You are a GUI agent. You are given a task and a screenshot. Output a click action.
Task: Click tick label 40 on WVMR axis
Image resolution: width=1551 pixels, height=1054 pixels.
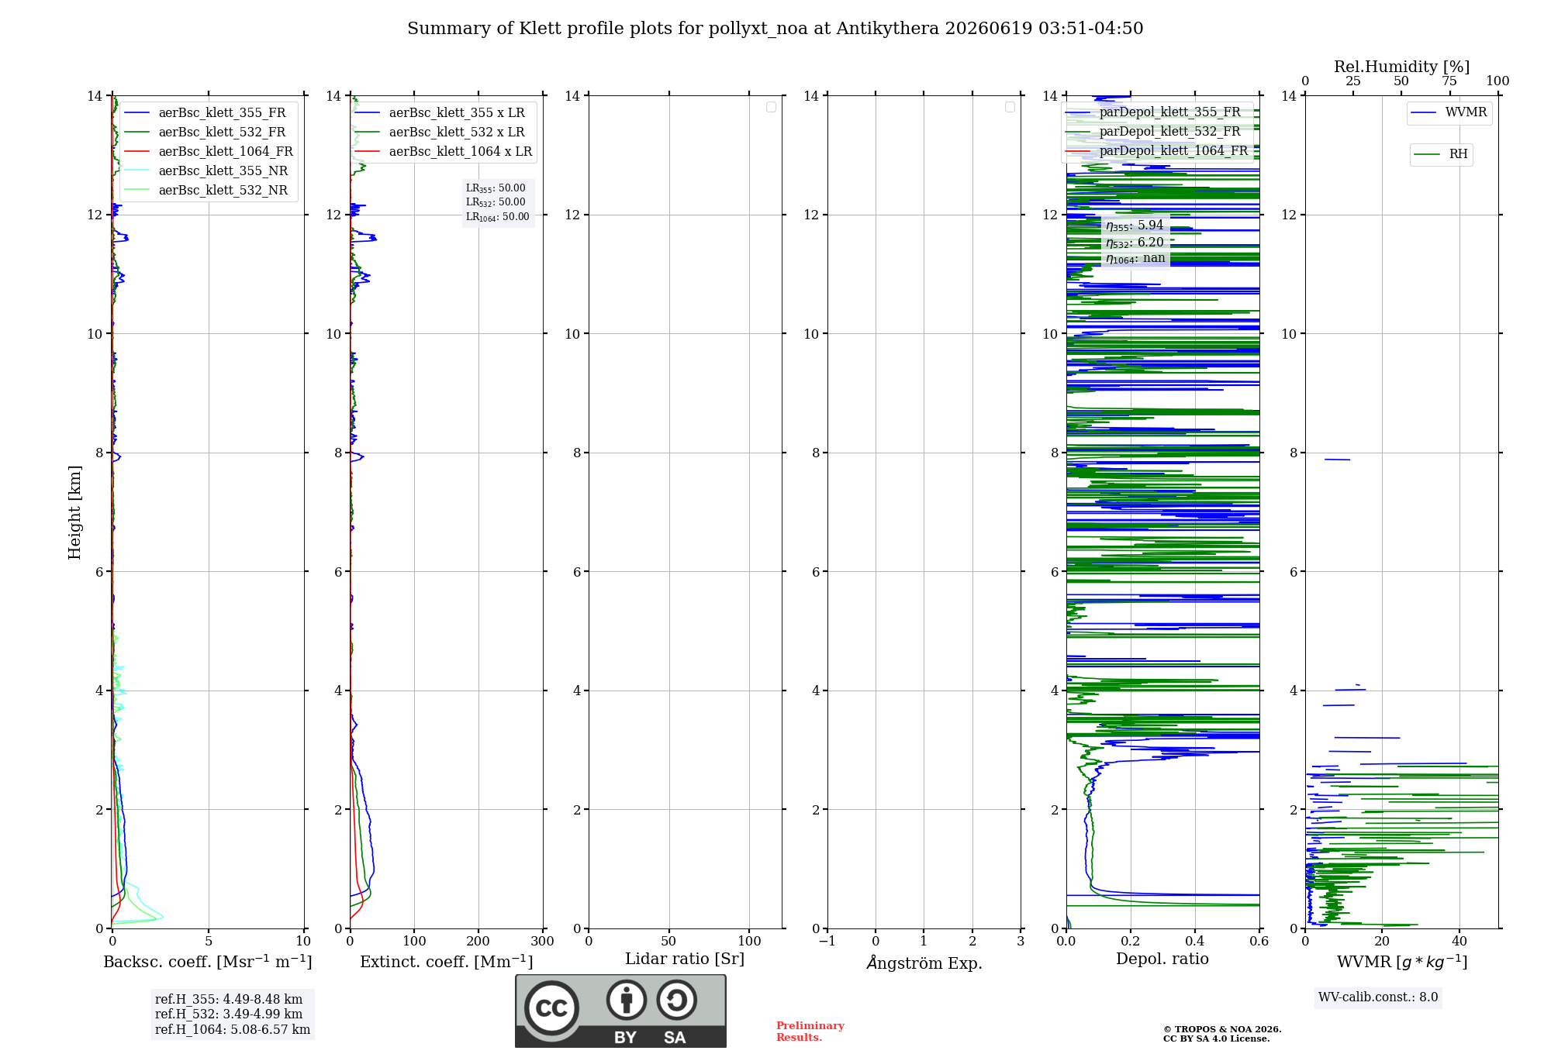pos(1459,942)
